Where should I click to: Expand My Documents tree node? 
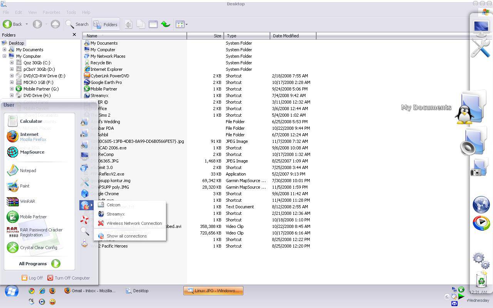pyautogui.click(x=4, y=50)
